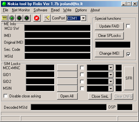
Task: Click the bright green LED toolbar icon
Action: [x=12, y=18]
